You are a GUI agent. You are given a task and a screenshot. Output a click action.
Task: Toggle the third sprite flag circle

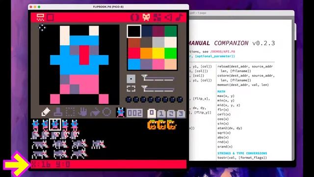pos(143,99)
